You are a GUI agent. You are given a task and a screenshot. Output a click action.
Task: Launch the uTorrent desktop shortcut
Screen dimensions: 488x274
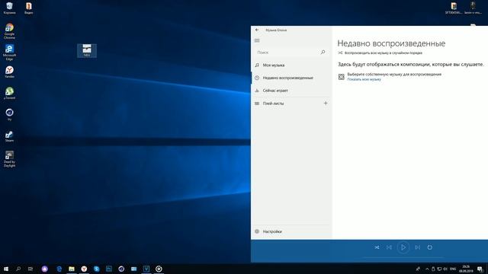click(9, 93)
